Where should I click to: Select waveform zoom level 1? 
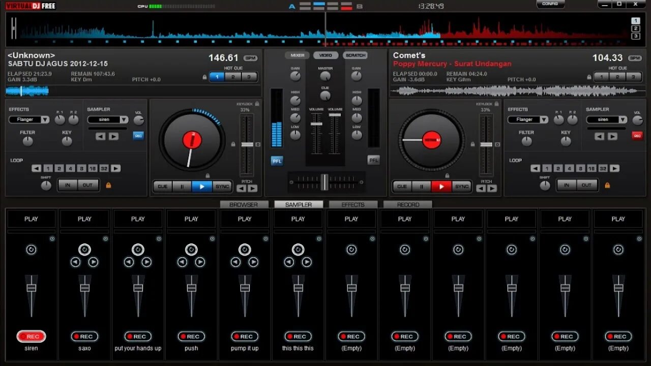[x=636, y=21]
